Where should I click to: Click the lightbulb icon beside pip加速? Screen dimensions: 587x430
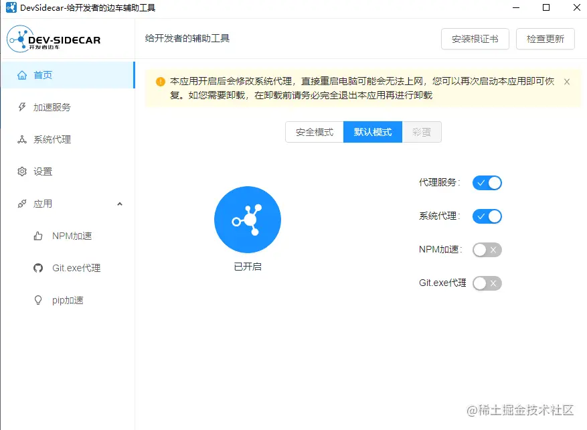37,301
